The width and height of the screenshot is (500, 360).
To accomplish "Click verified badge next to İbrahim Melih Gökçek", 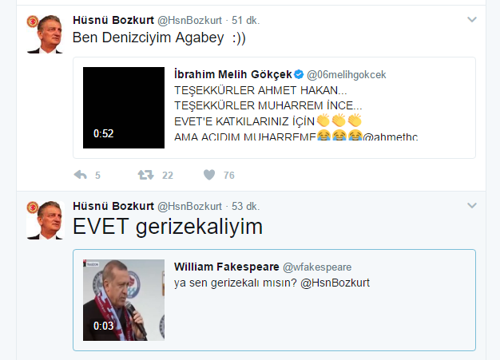I will click(x=298, y=74).
